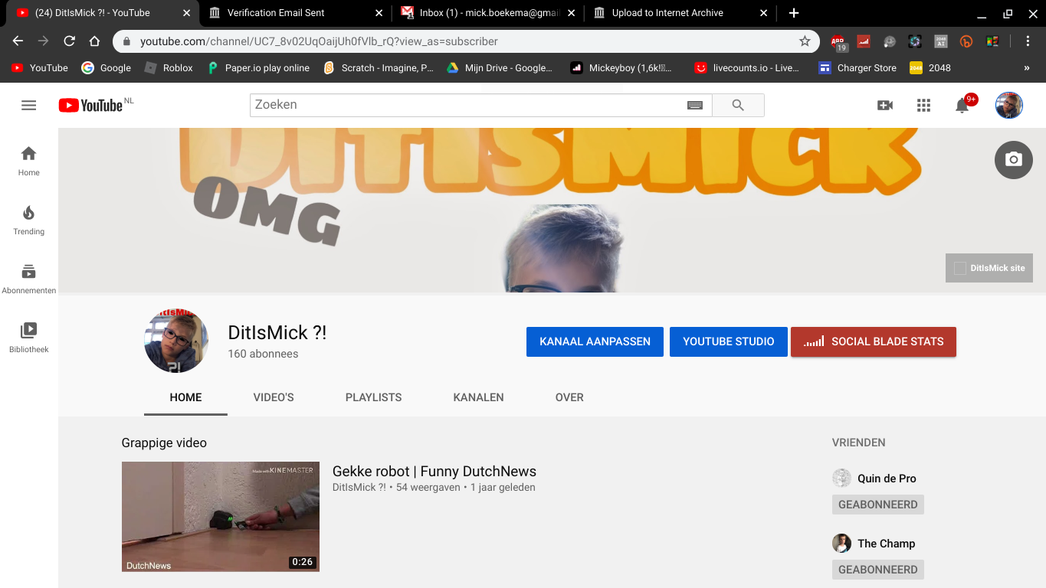Screen dimensions: 1046x588
Task: Open the Mijn Drive bookmark
Action: pos(500,68)
